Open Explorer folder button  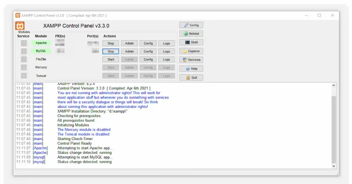point(191,51)
